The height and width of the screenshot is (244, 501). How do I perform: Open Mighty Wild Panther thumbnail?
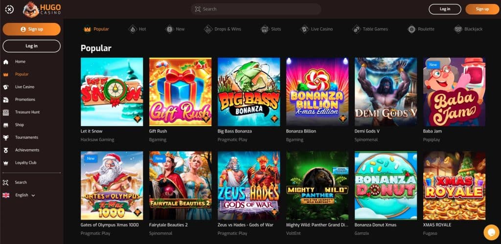pos(317,185)
